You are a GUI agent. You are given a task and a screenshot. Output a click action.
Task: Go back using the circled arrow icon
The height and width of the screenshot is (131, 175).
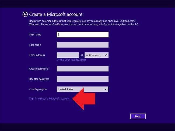coord(25,14)
